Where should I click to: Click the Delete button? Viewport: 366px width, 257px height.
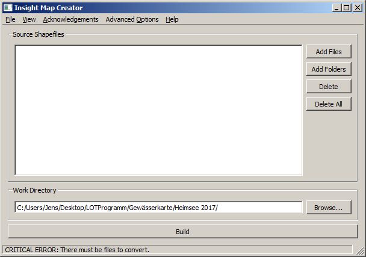coord(328,87)
